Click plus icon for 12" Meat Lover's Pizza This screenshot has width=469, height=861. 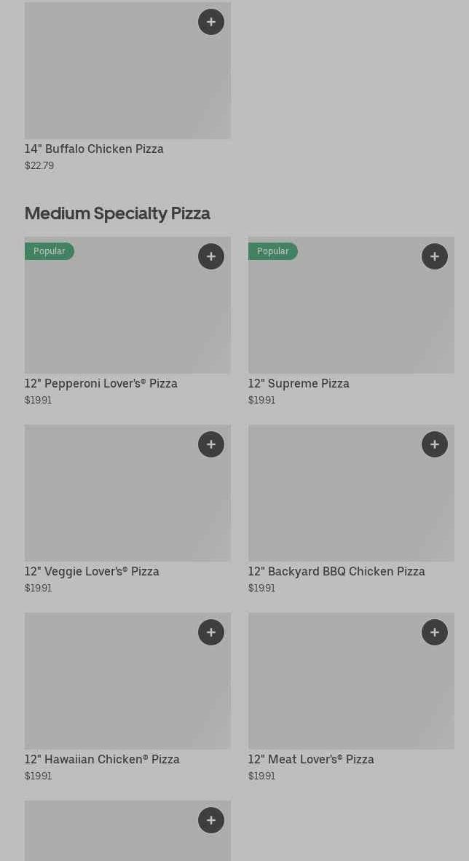[x=435, y=632]
